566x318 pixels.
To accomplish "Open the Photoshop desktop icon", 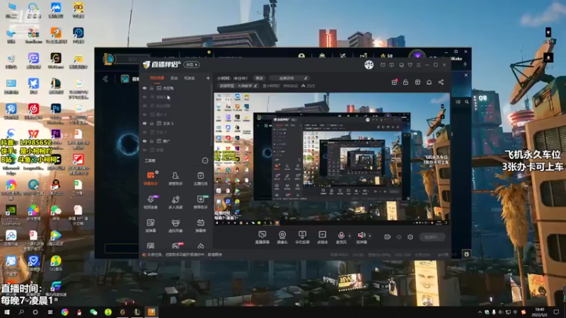I will click(x=56, y=112).
